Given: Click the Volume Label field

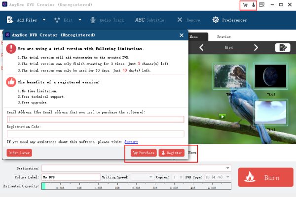Looking at the screenshot, I should click(71, 177).
